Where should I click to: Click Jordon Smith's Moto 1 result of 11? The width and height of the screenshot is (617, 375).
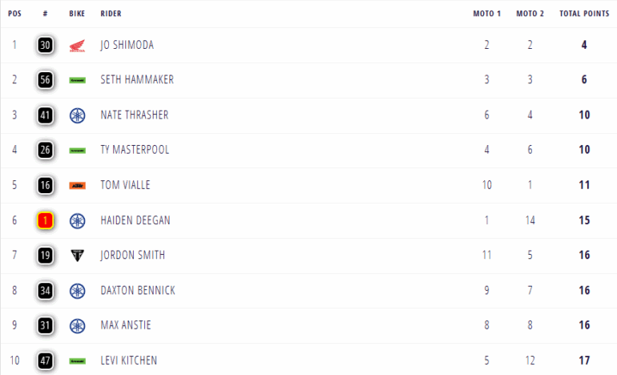point(486,256)
